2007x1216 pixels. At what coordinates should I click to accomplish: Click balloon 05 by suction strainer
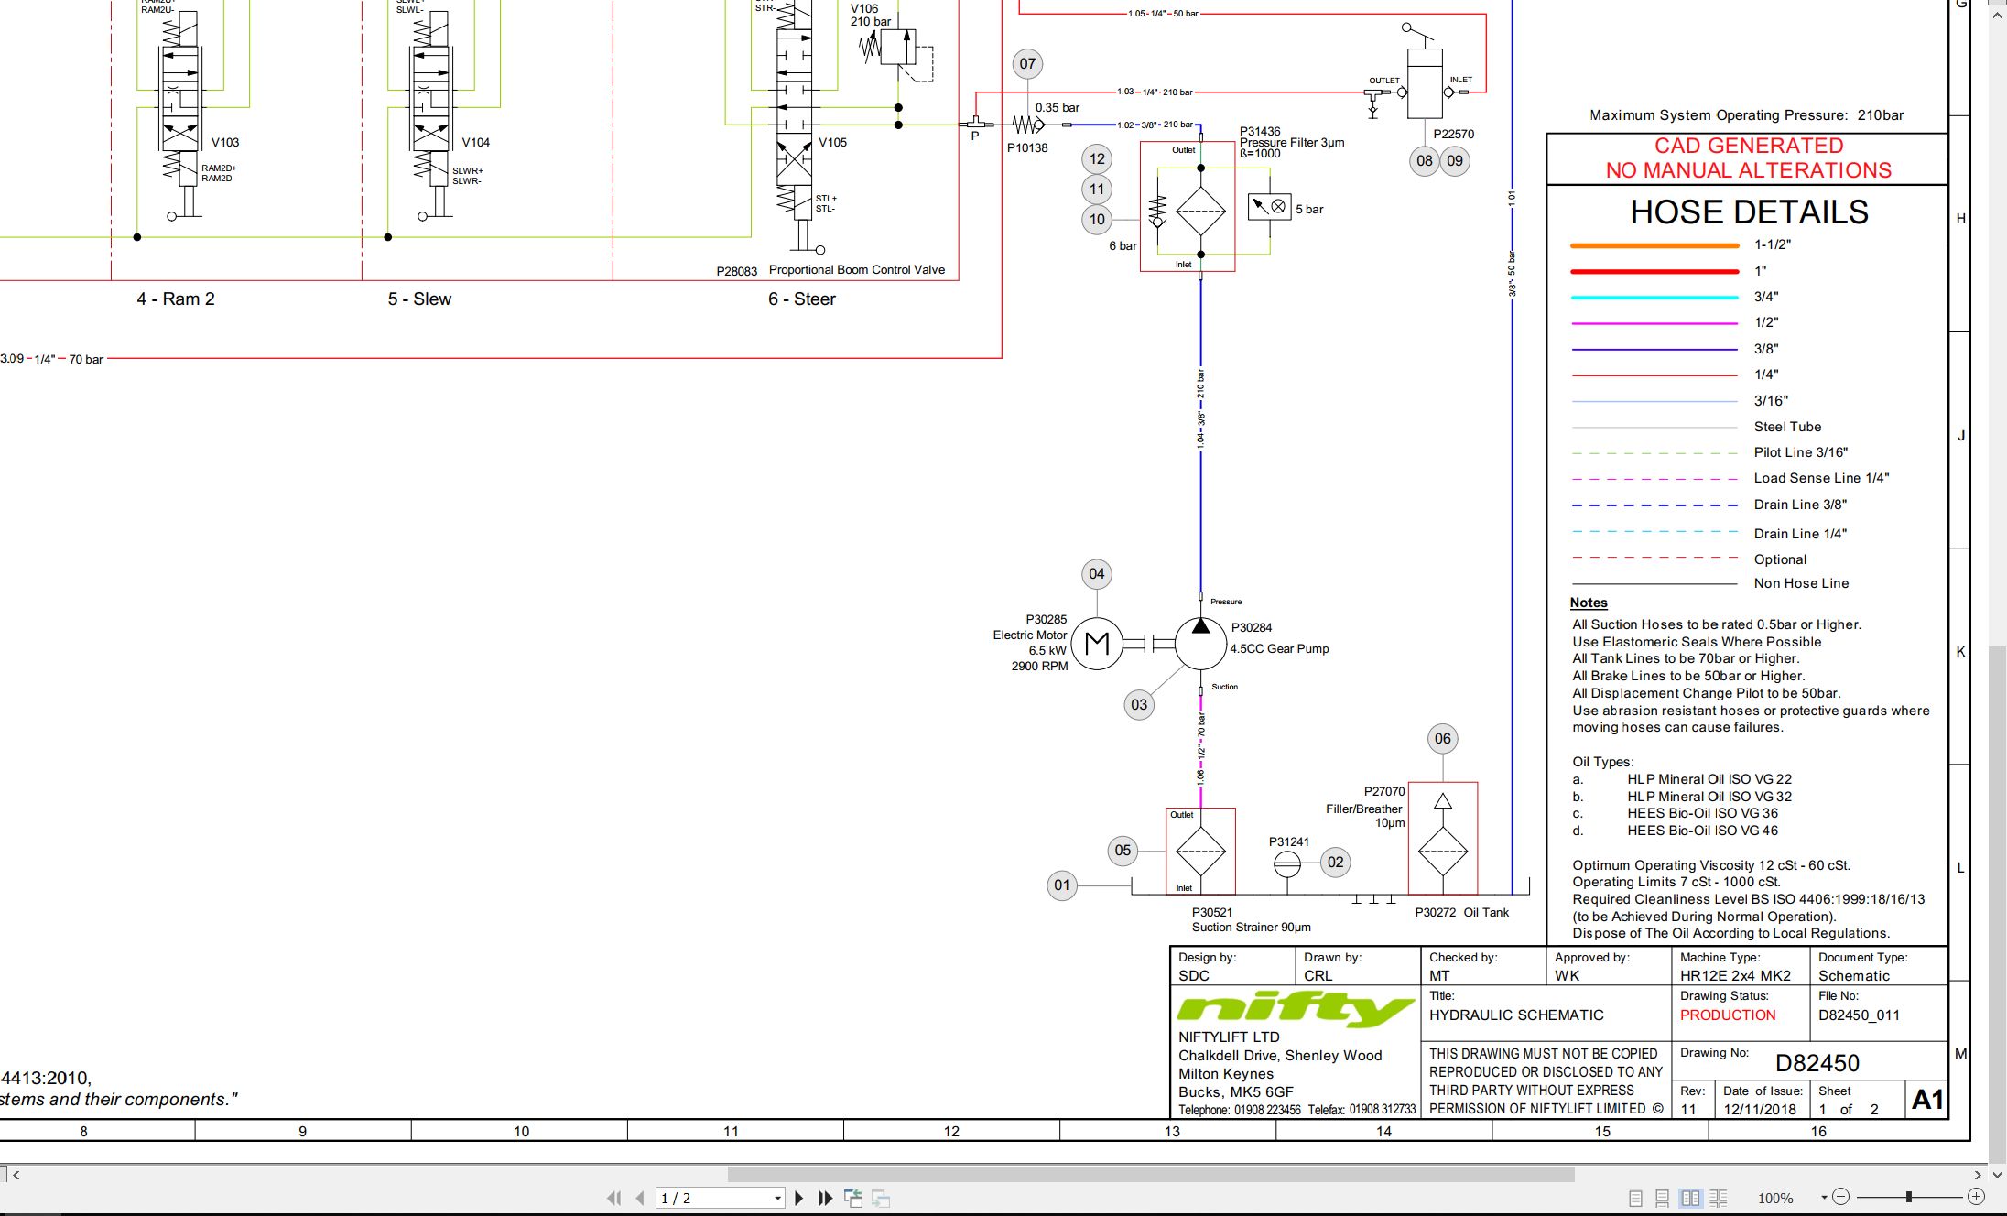tap(1123, 851)
